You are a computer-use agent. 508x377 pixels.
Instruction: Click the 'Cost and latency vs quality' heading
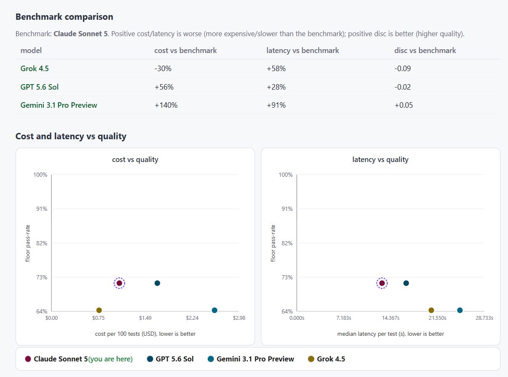(71, 136)
